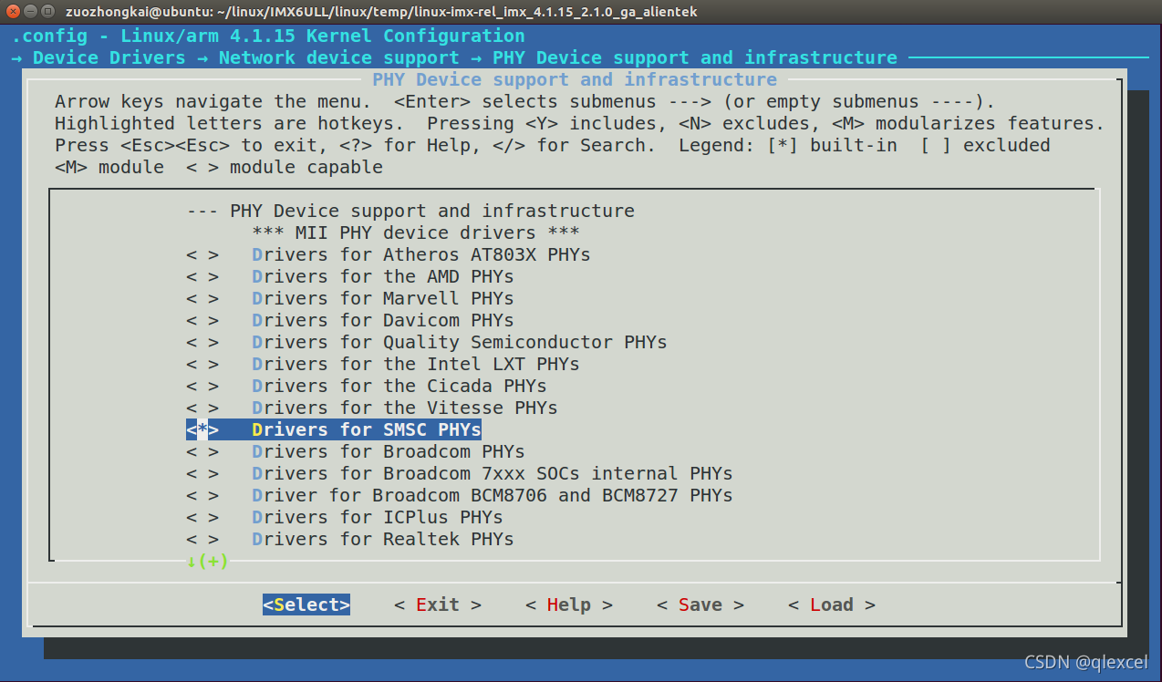Toggle the ICPlus PHYs driver checkbox
1162x682 pixels.
[202, 517]
